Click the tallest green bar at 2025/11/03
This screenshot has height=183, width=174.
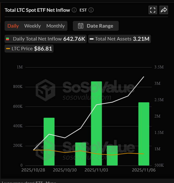point(97,123)
